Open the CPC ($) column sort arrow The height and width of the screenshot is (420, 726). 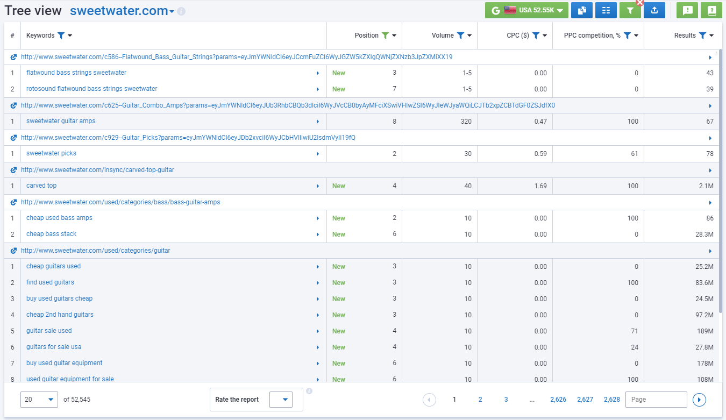coord(545,36)
